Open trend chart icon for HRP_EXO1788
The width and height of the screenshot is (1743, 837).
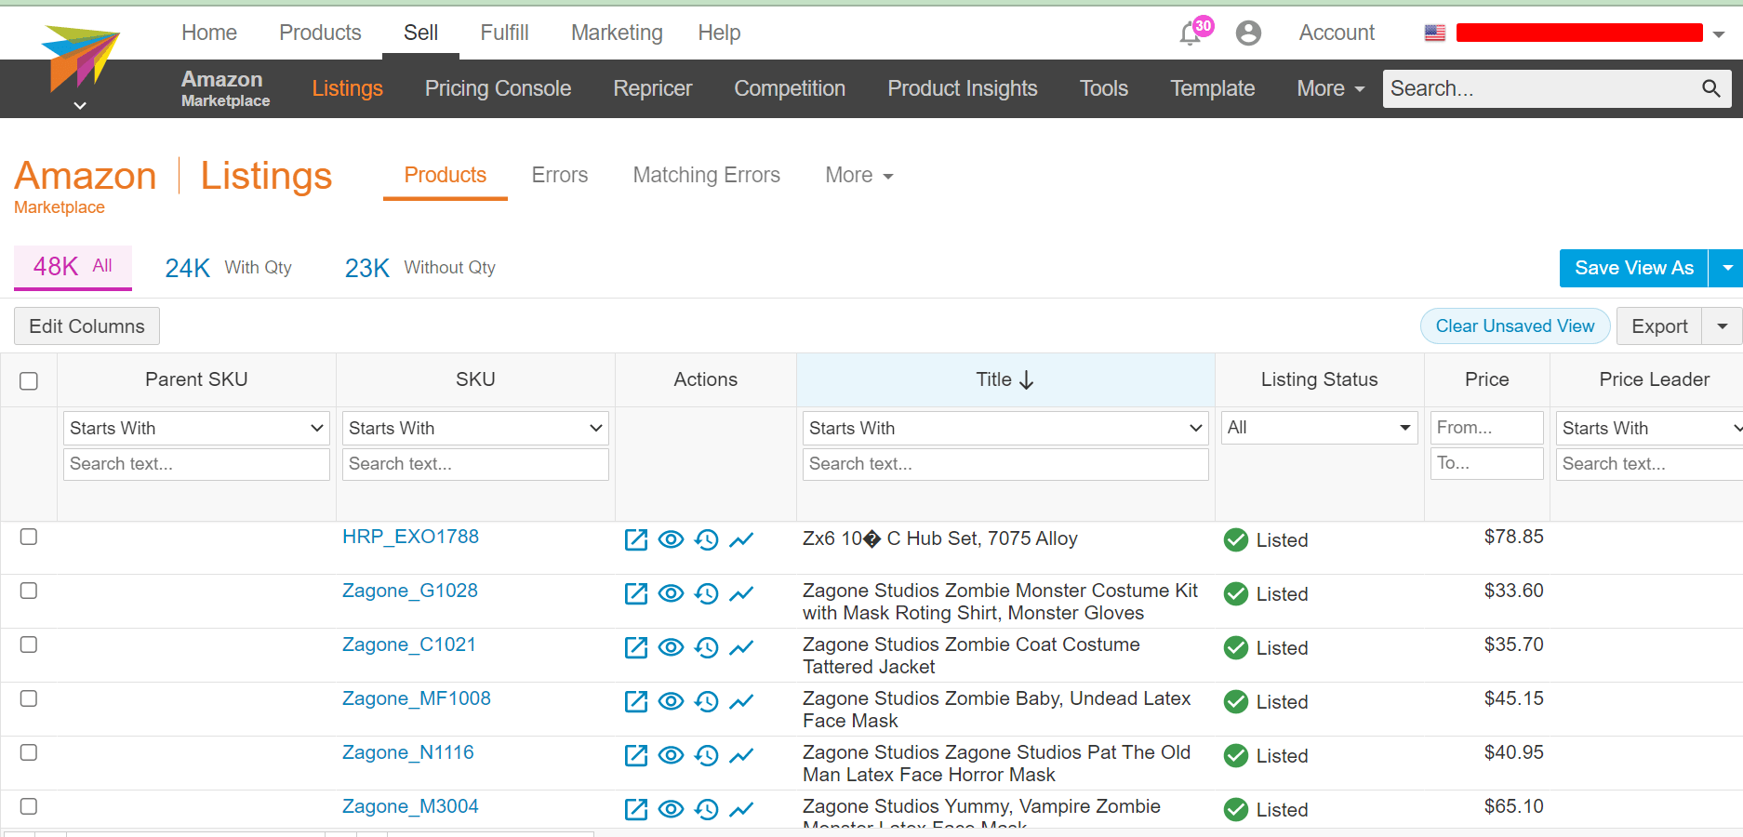click(x=741, y=539)
